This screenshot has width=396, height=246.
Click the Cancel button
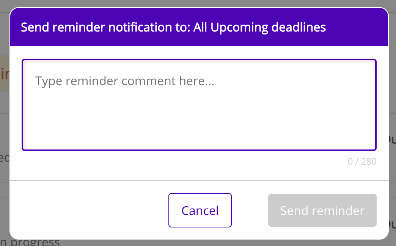click(200, 210)
